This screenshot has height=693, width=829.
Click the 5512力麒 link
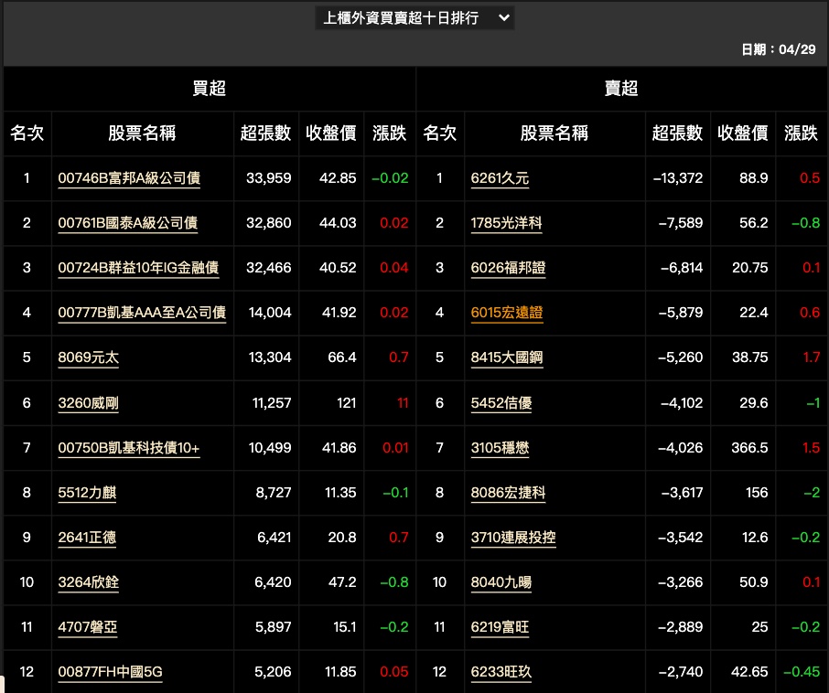(87, 493)
